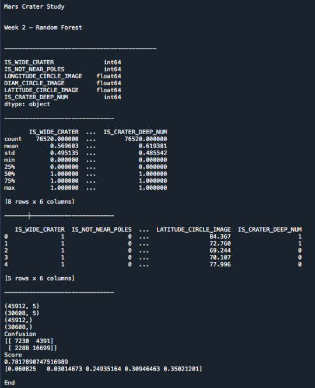
Task: Select confusion matrix value 2288
Action: [x=22, y=348]
